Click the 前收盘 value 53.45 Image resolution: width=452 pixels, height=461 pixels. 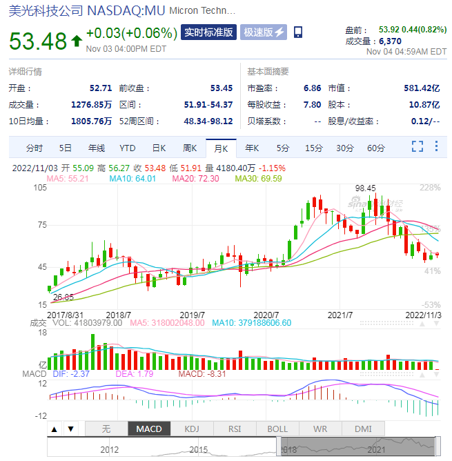(222, 88)
